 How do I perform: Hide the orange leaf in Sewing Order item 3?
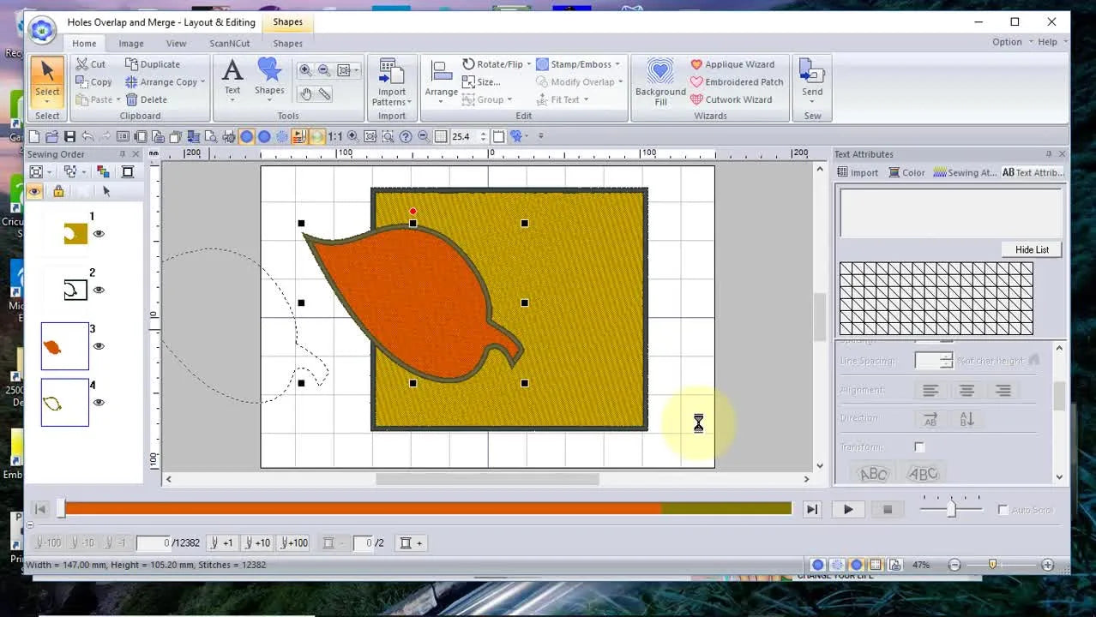[99, 345]
